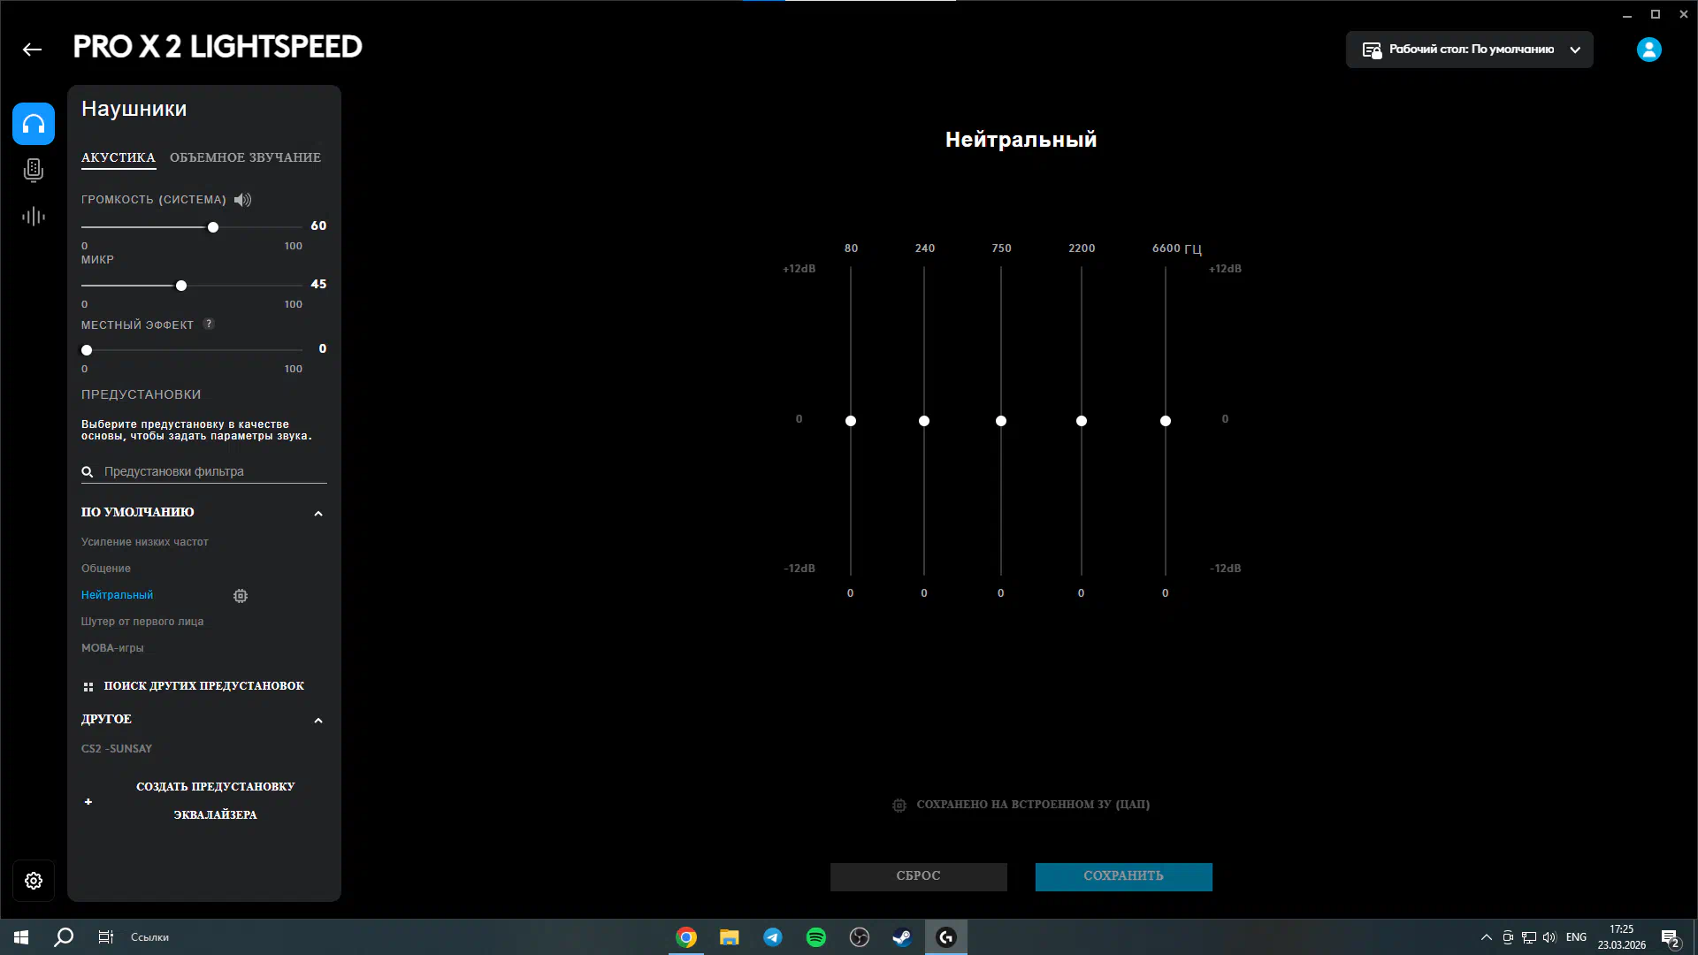Click the back arrow icon
1698x955 pixels.
coord(33,50)
